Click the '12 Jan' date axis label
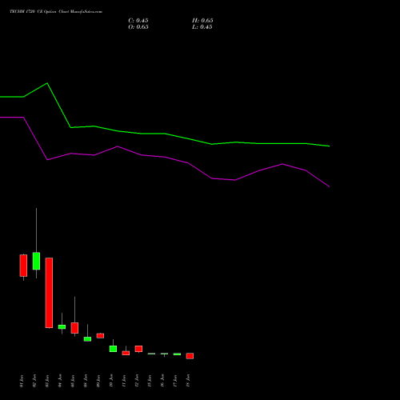 137,381
